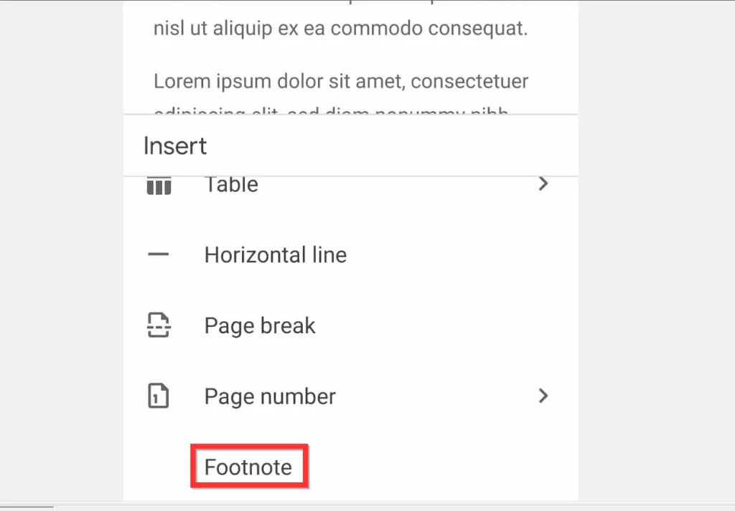Tap the Table icon to insert table
The height and width of the screenshot is (511, 735).
158,185
